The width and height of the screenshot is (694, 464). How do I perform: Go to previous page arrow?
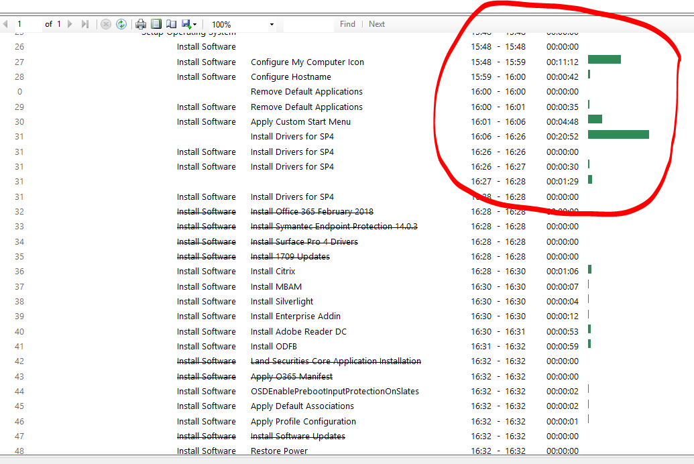pos(5,24)
